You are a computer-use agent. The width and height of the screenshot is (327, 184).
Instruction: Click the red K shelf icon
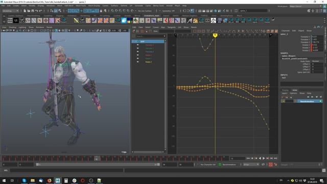pyautogui.click(x=166, y=20)
